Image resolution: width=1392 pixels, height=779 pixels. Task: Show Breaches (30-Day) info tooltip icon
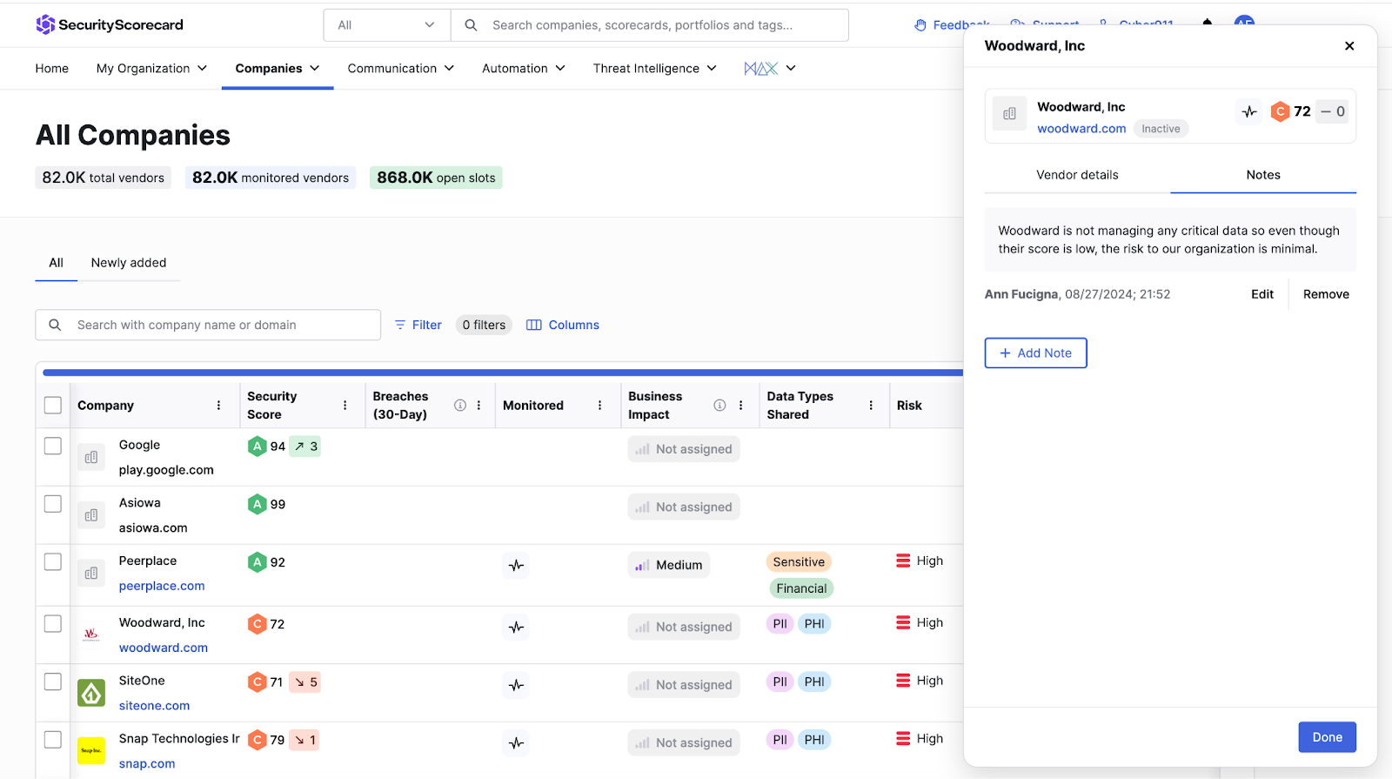point(460,406)
